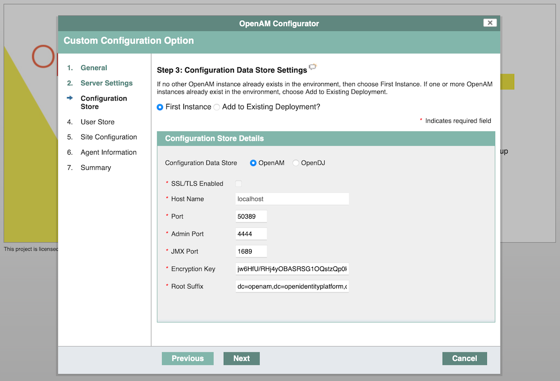This screenshot has width=560, height=381.
Task: Select the User Store step
Action: 98,122
